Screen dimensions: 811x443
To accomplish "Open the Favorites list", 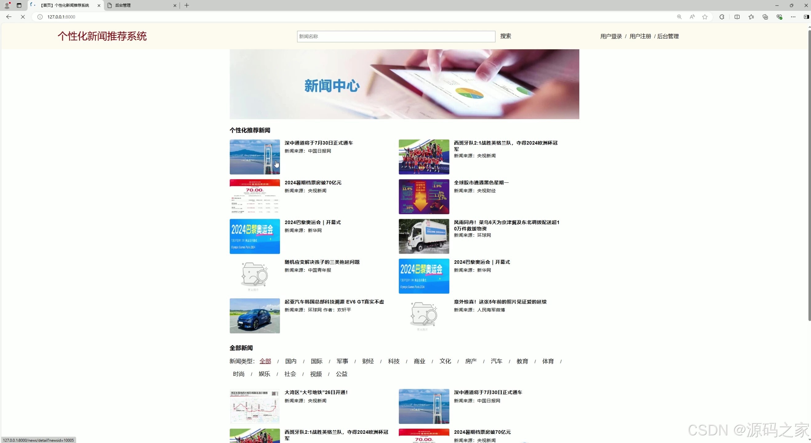I will click(751, 17).
